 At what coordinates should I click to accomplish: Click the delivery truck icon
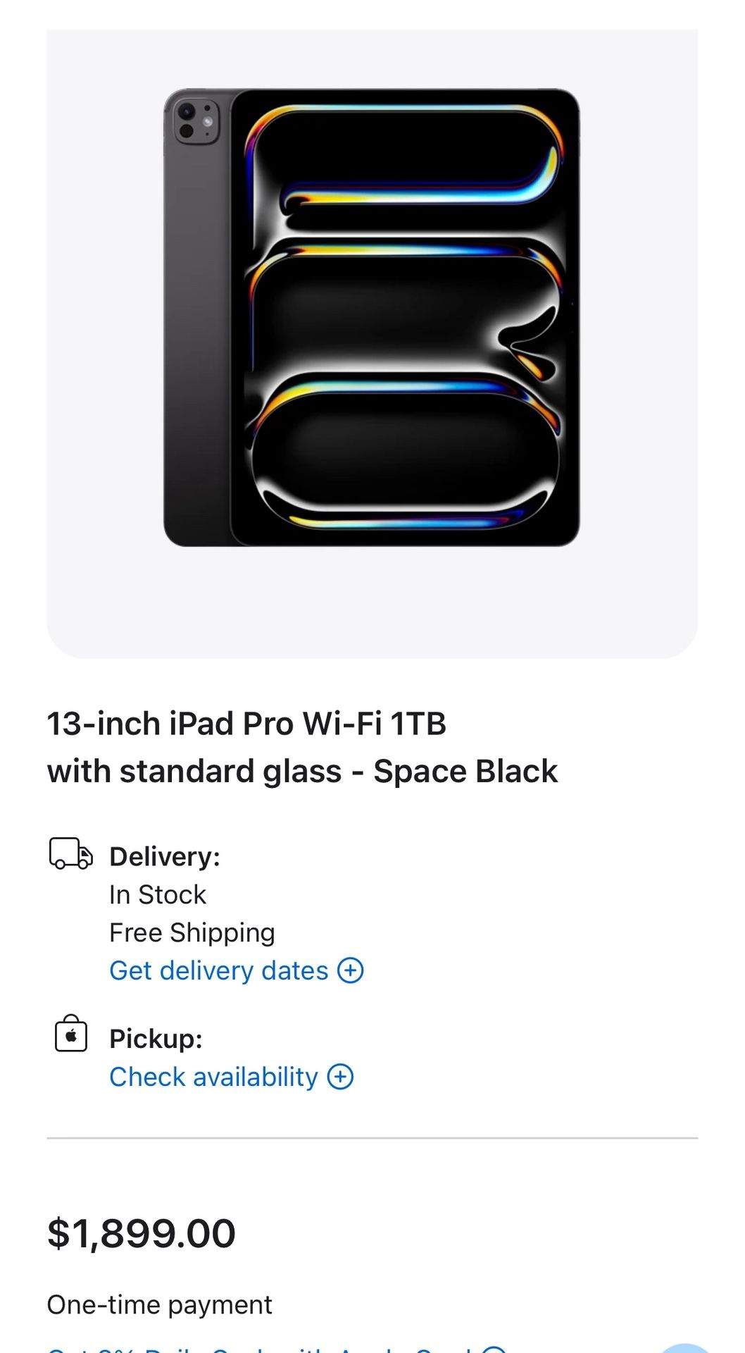click(70, 853)
